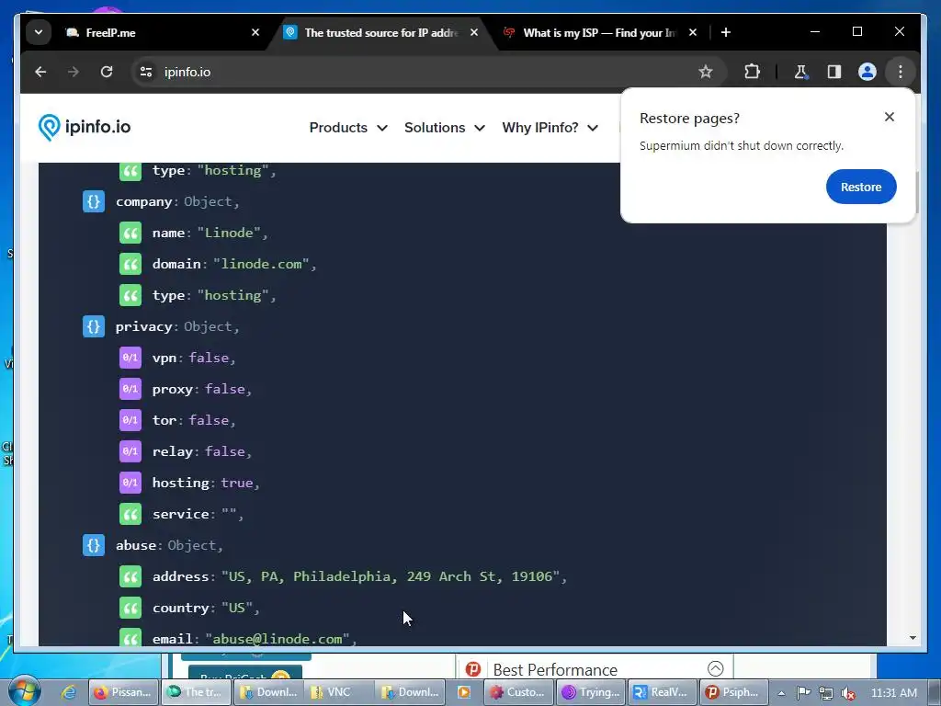Open the Psiph... taskbar item
The image size is (941, 706).
click(x=733, y=692)
